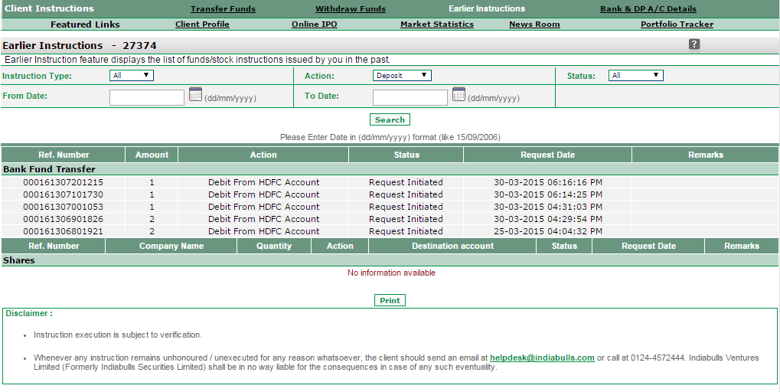Open the Market Statistics link
The height and width of the screenshot is (392, 780).
(x=437, y=24)
